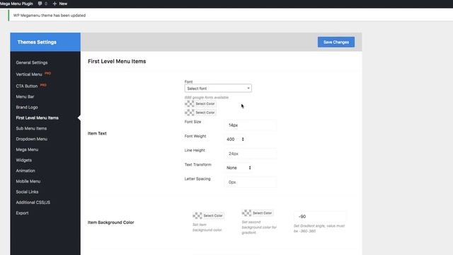Open Animation settings
The height and width of the screenshot is (255, 453).
(x=25, y=171)
